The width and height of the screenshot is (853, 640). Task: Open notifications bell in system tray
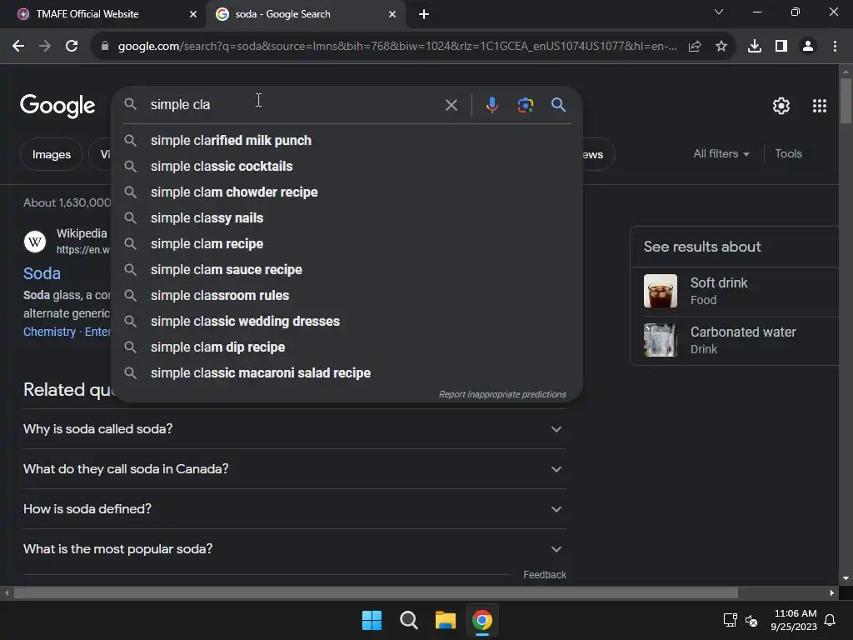[x=831, y=620]
